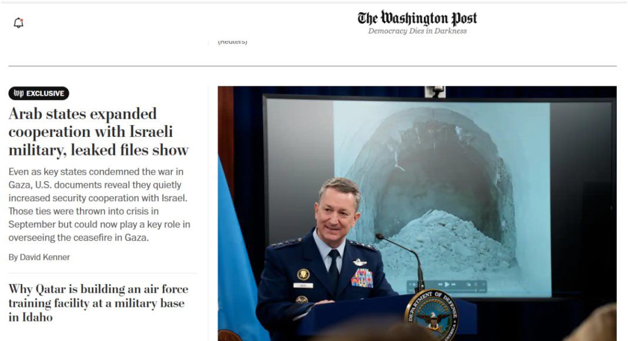The image size is (628, 341).
Task: Click The Washington Post masthead logo
Action: pos(417,18)
